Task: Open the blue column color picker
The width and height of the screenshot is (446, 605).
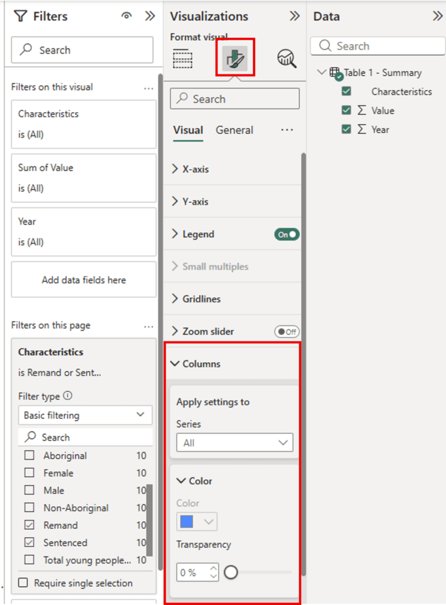Action: coord(197,522)
